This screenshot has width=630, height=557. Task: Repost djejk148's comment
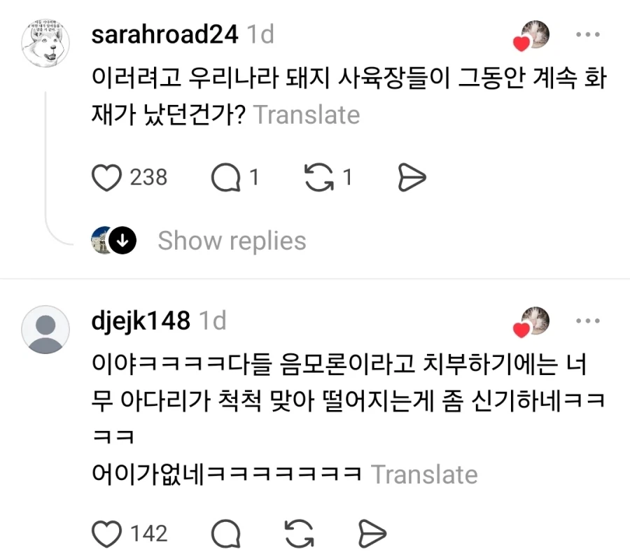[x=300, y=534]
